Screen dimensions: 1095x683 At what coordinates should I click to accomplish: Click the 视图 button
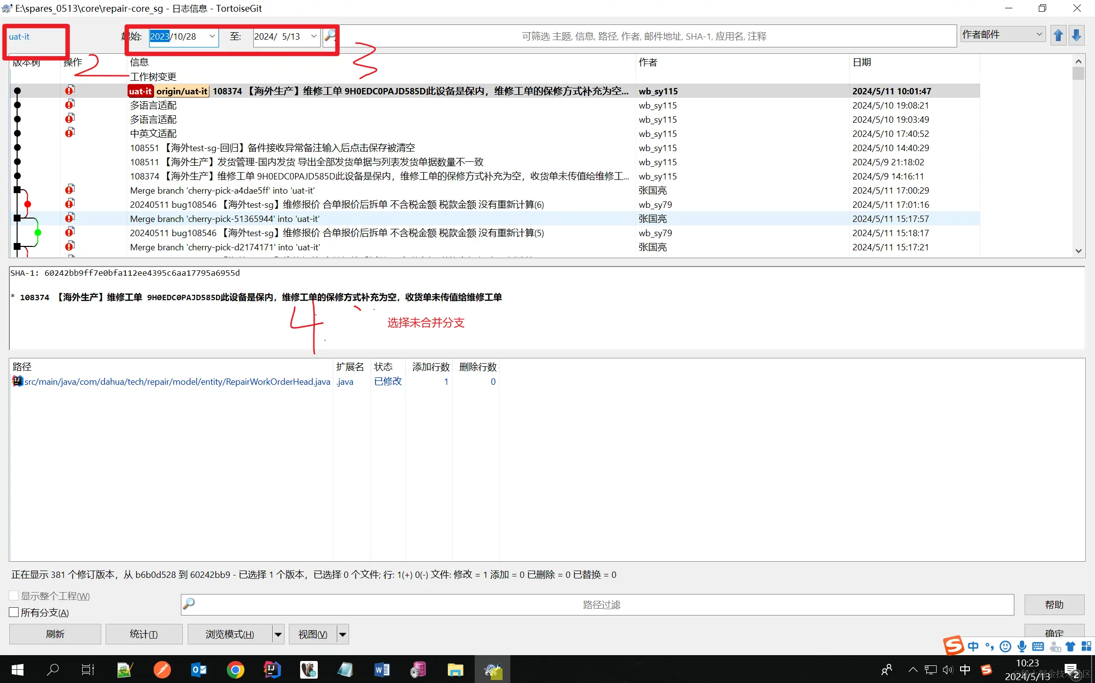[x=313, y=634]
